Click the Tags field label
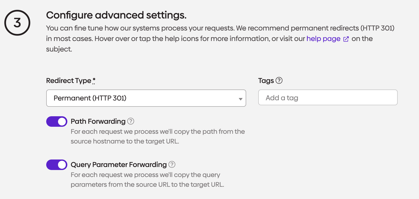The image size is (419, 199). 266,80
